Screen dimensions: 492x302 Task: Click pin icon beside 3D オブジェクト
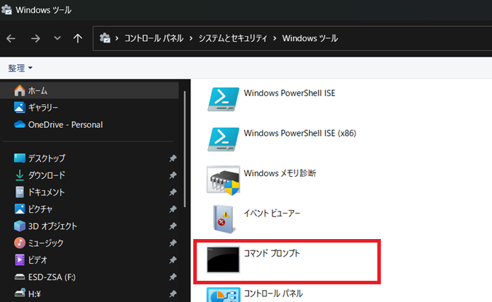pos(173,226)
